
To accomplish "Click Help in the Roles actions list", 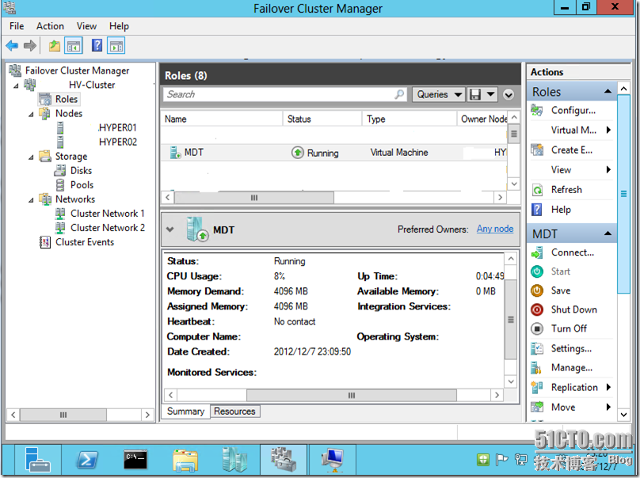I will [561, 210].
